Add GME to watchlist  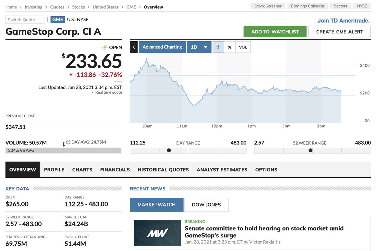(275, 32)
